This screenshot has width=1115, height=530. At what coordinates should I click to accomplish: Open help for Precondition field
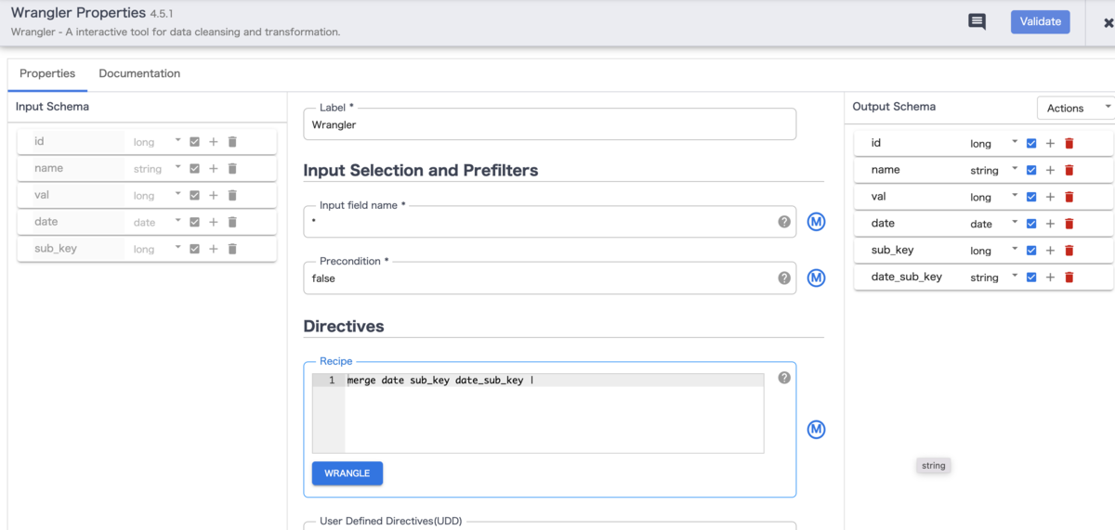tap(784, 278)
